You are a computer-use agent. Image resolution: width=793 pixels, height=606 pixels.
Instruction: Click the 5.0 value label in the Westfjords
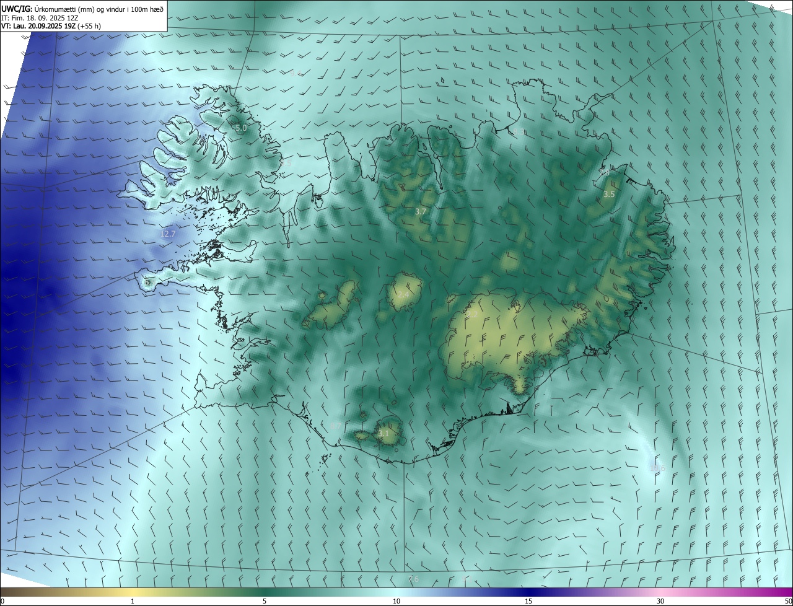[x=241, y=128]
